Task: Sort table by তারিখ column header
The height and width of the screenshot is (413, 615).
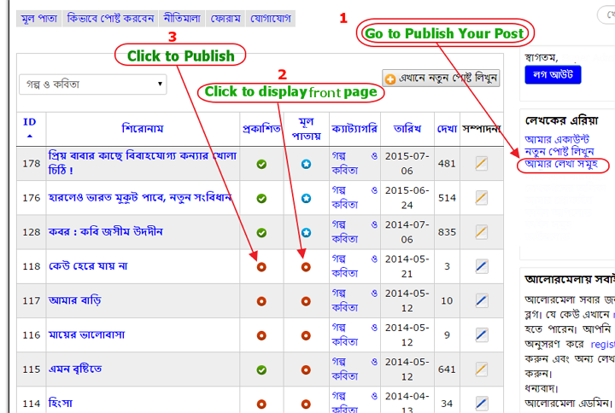Action: pos(407,129)
